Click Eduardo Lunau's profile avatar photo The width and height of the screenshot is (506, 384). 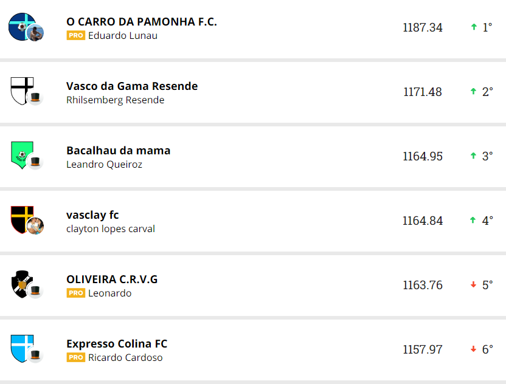coord(35,33)
